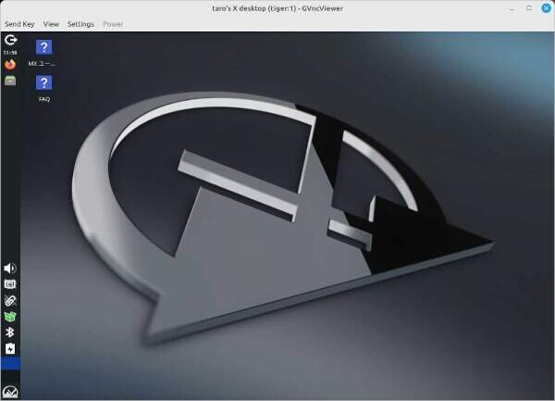The width and height of the screenshot is (555, 401).
Task: Launch Firefox from the left panel
Action: point(10,65)
